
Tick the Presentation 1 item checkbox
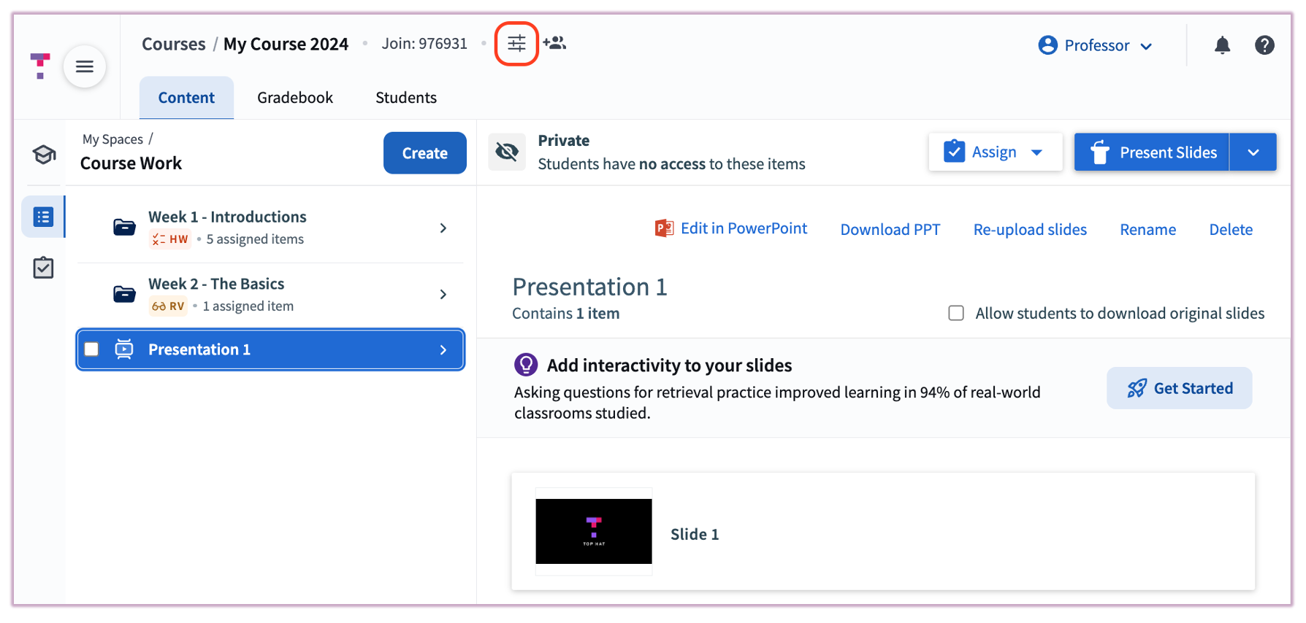(x=92, y=349)
